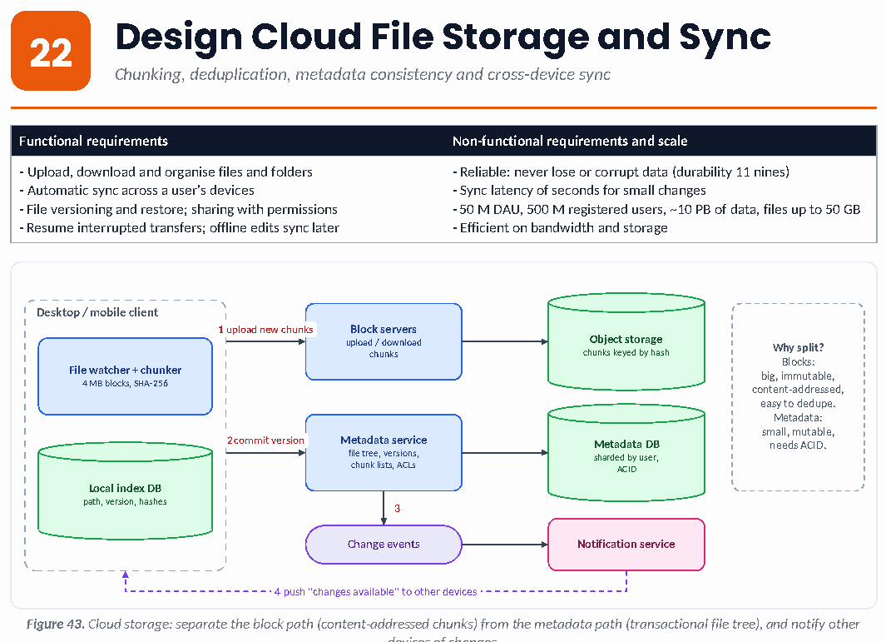Click "needs ACID." in the Why split note
This screenshot has height=642, width=886.
coord(798,445)
